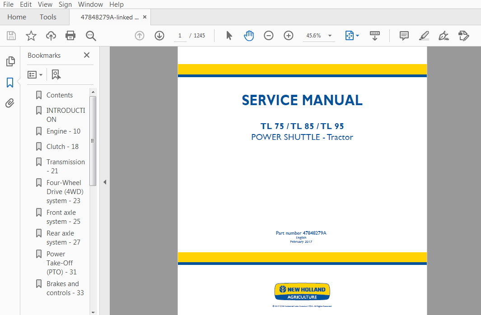This screenshot has height=315, width=481.
Task: Open the View menu
Action: pyautogui.click(x=45, y=5)
